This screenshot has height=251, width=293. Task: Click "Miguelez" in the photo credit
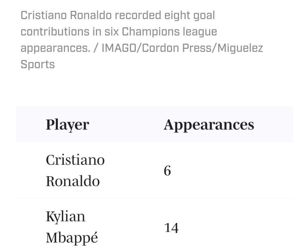(x=240, y=48)
